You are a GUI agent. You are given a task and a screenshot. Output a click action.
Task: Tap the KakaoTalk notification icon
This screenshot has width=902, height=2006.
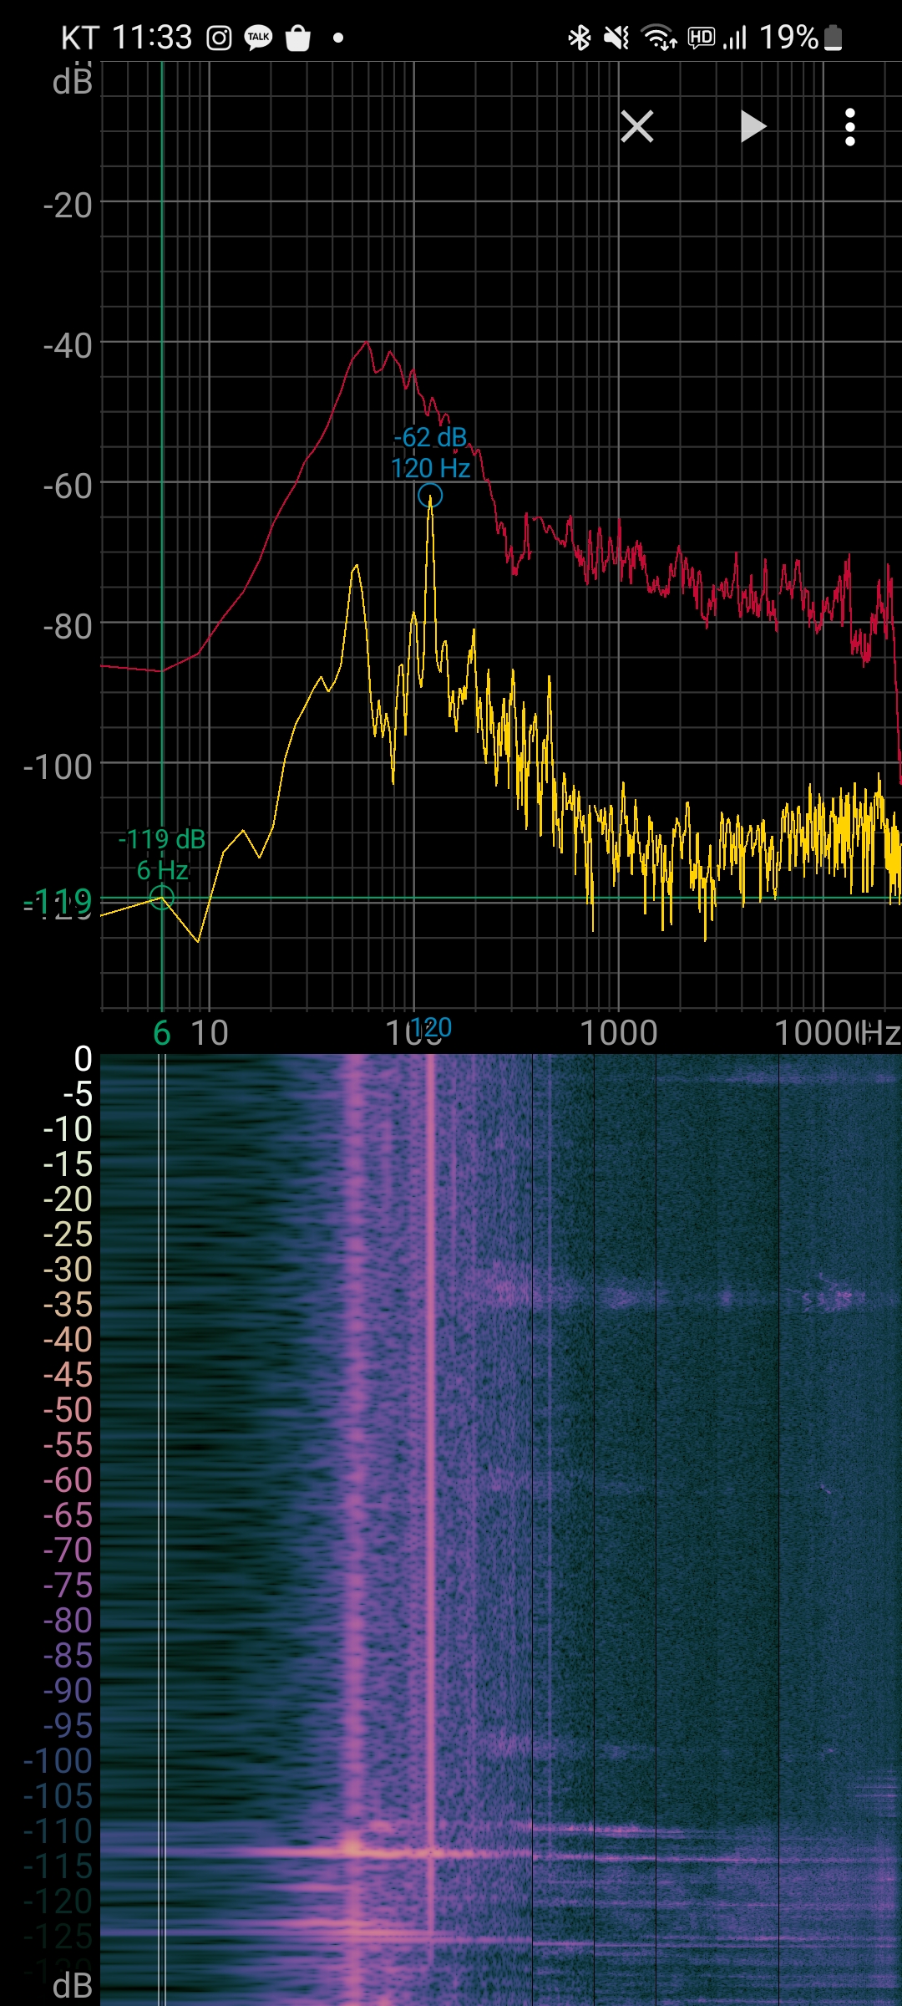(258, 38)
